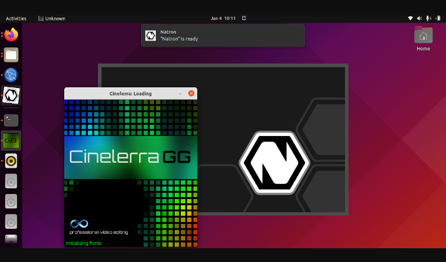446x262 pixels.
Task: Open the second disc drive icon in dock
Action: click(11, 201)
